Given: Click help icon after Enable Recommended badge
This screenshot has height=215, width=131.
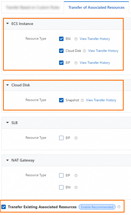Looking at the screenshot, I should click(119, 207).
